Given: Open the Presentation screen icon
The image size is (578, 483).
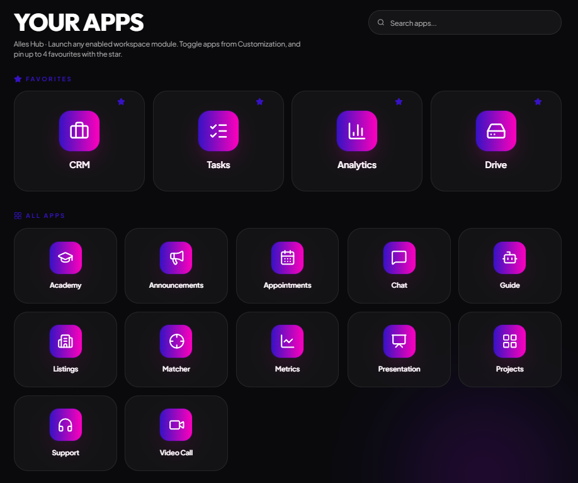Looking at the screenshot, I should coord(399,341).
